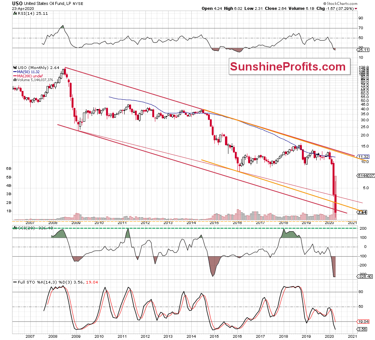Viewport: 375px width, 340px height.
Task: Click the 5144037 volume tag on the right axis
Action: coord(366,175)
